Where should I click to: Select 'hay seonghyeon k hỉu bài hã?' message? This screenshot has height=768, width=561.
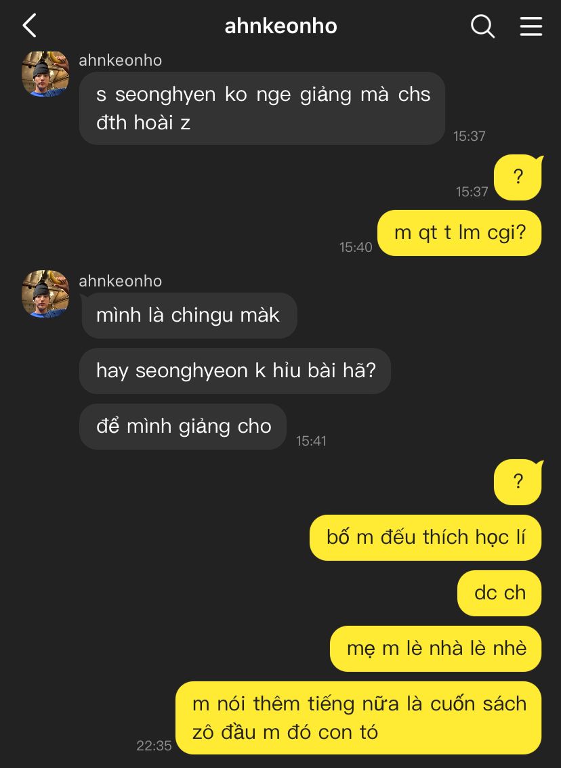coord(235,371)
